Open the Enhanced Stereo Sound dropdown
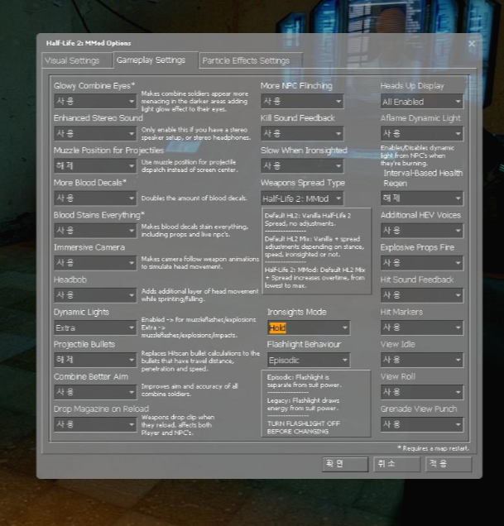The image size is (504, 526). point(95,133)
